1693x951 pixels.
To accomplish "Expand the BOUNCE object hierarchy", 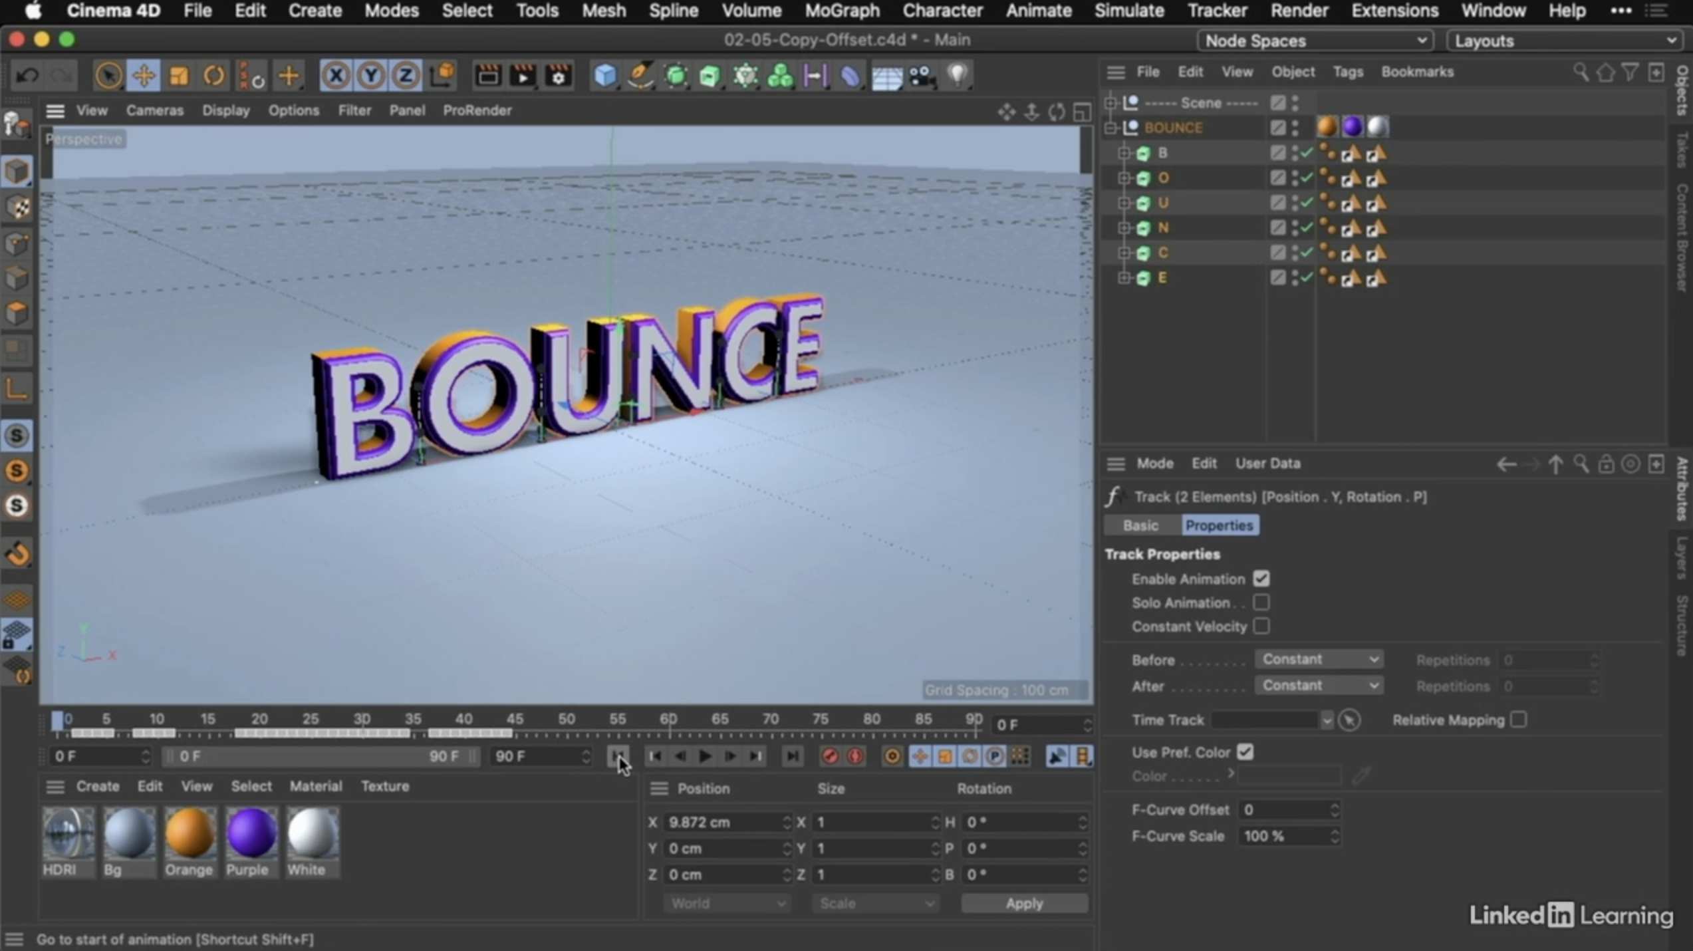I will (x=1111, y=127).
